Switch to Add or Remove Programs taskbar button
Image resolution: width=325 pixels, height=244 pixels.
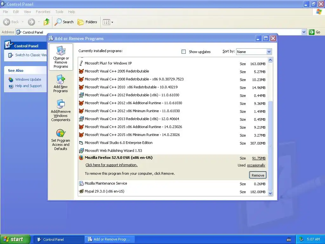109,240
